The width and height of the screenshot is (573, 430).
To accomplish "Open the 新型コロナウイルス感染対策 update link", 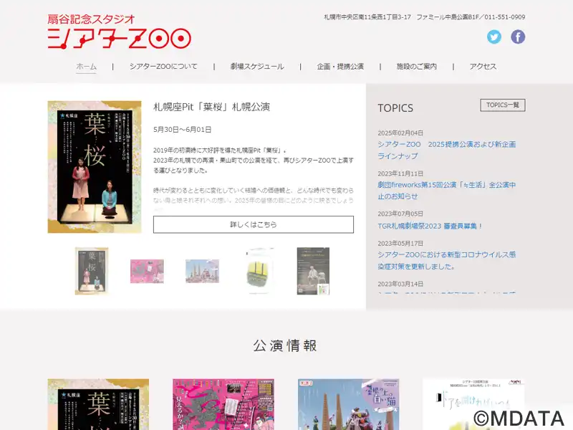I will coord(446,260).
